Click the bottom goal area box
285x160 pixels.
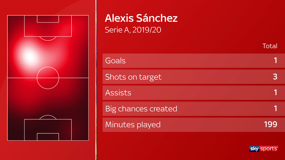click(x=48, y=137)
